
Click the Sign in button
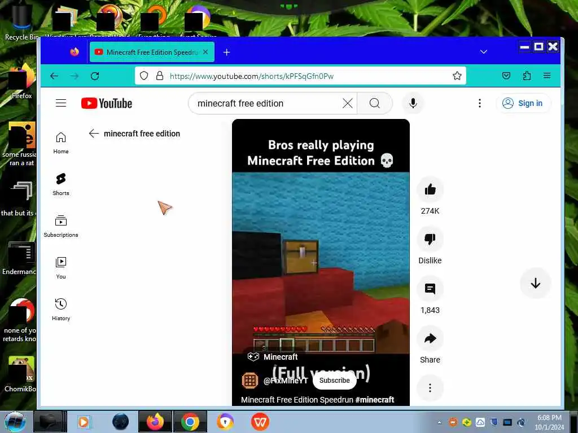(x=523, y=104)
